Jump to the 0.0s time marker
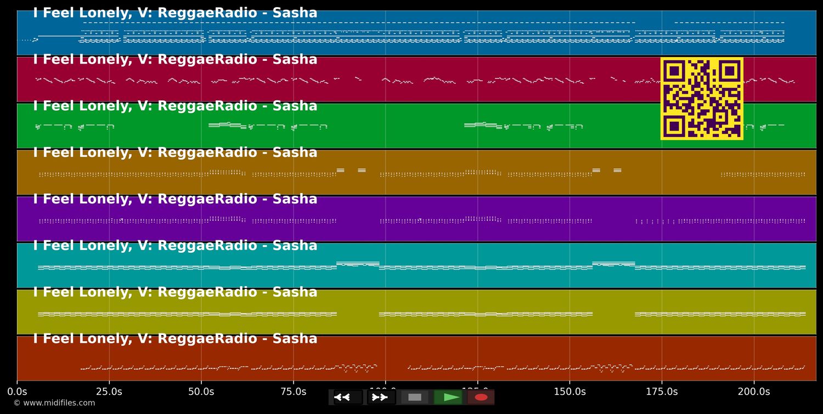The image size is (823, 414). coord(17,392)
